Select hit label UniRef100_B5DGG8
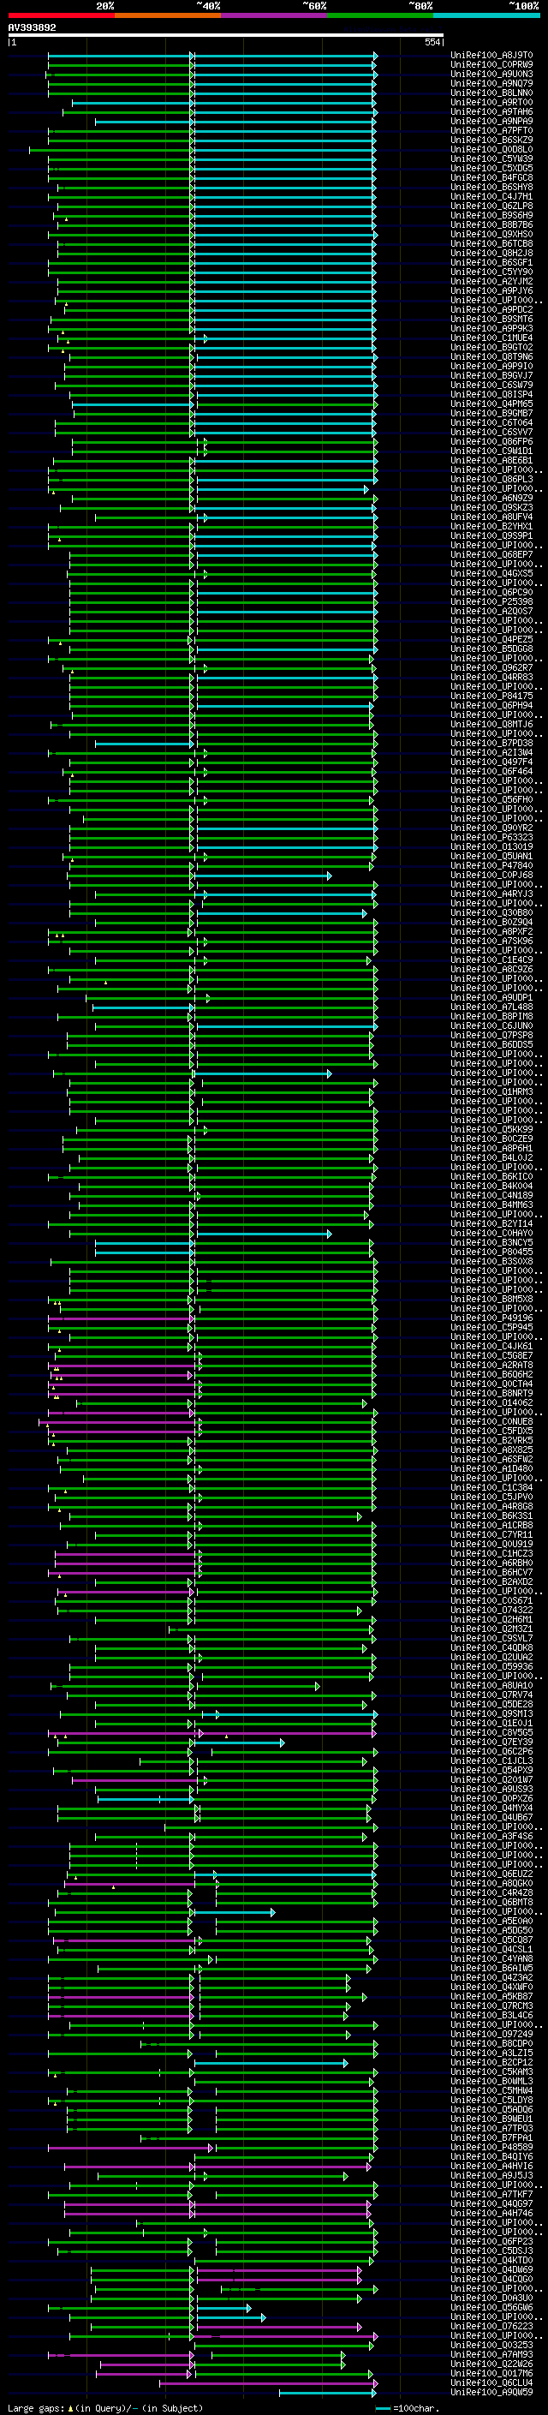The width and height of the screenshot is (548, 2415). [491, 649]
